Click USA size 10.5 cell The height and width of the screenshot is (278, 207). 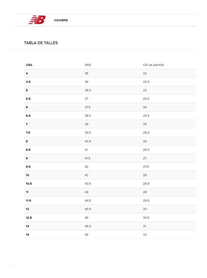[29, 183]
